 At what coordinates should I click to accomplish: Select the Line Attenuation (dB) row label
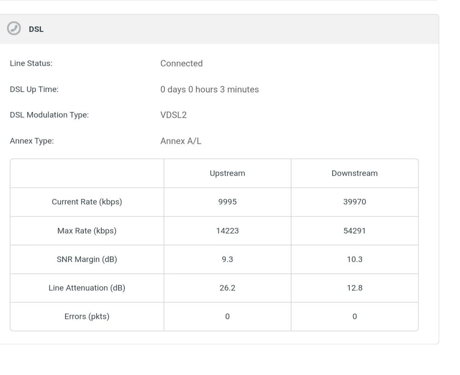[87, 288]
